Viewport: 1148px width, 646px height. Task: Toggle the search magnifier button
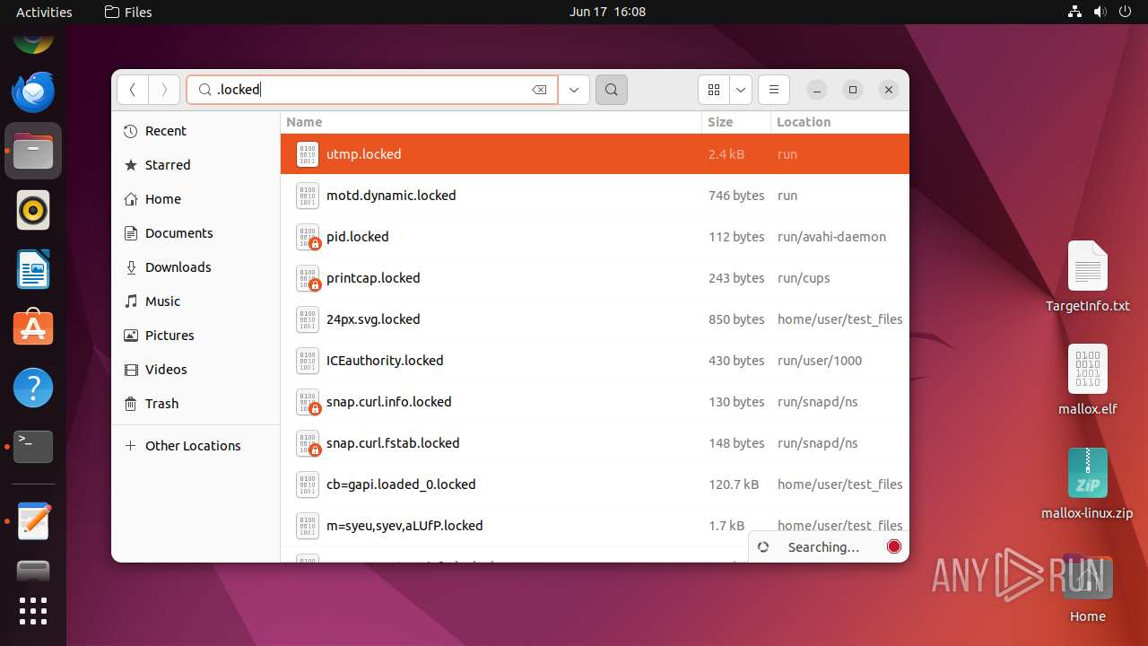click(612, 90)
